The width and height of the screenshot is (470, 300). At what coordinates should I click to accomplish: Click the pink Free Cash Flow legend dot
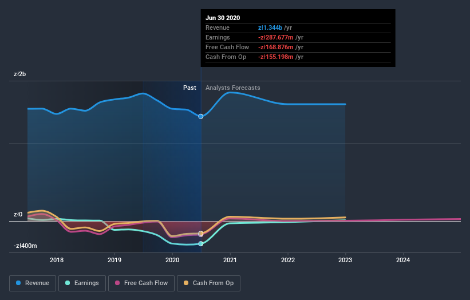click(x=117, y=283)
